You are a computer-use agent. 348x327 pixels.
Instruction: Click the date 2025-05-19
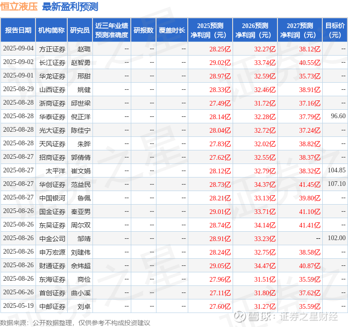click(x=18, y=306)
